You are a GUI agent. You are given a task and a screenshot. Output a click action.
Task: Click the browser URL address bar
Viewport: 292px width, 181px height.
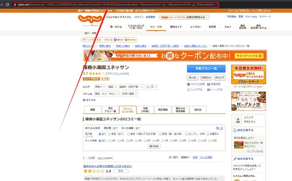point(116,5)
